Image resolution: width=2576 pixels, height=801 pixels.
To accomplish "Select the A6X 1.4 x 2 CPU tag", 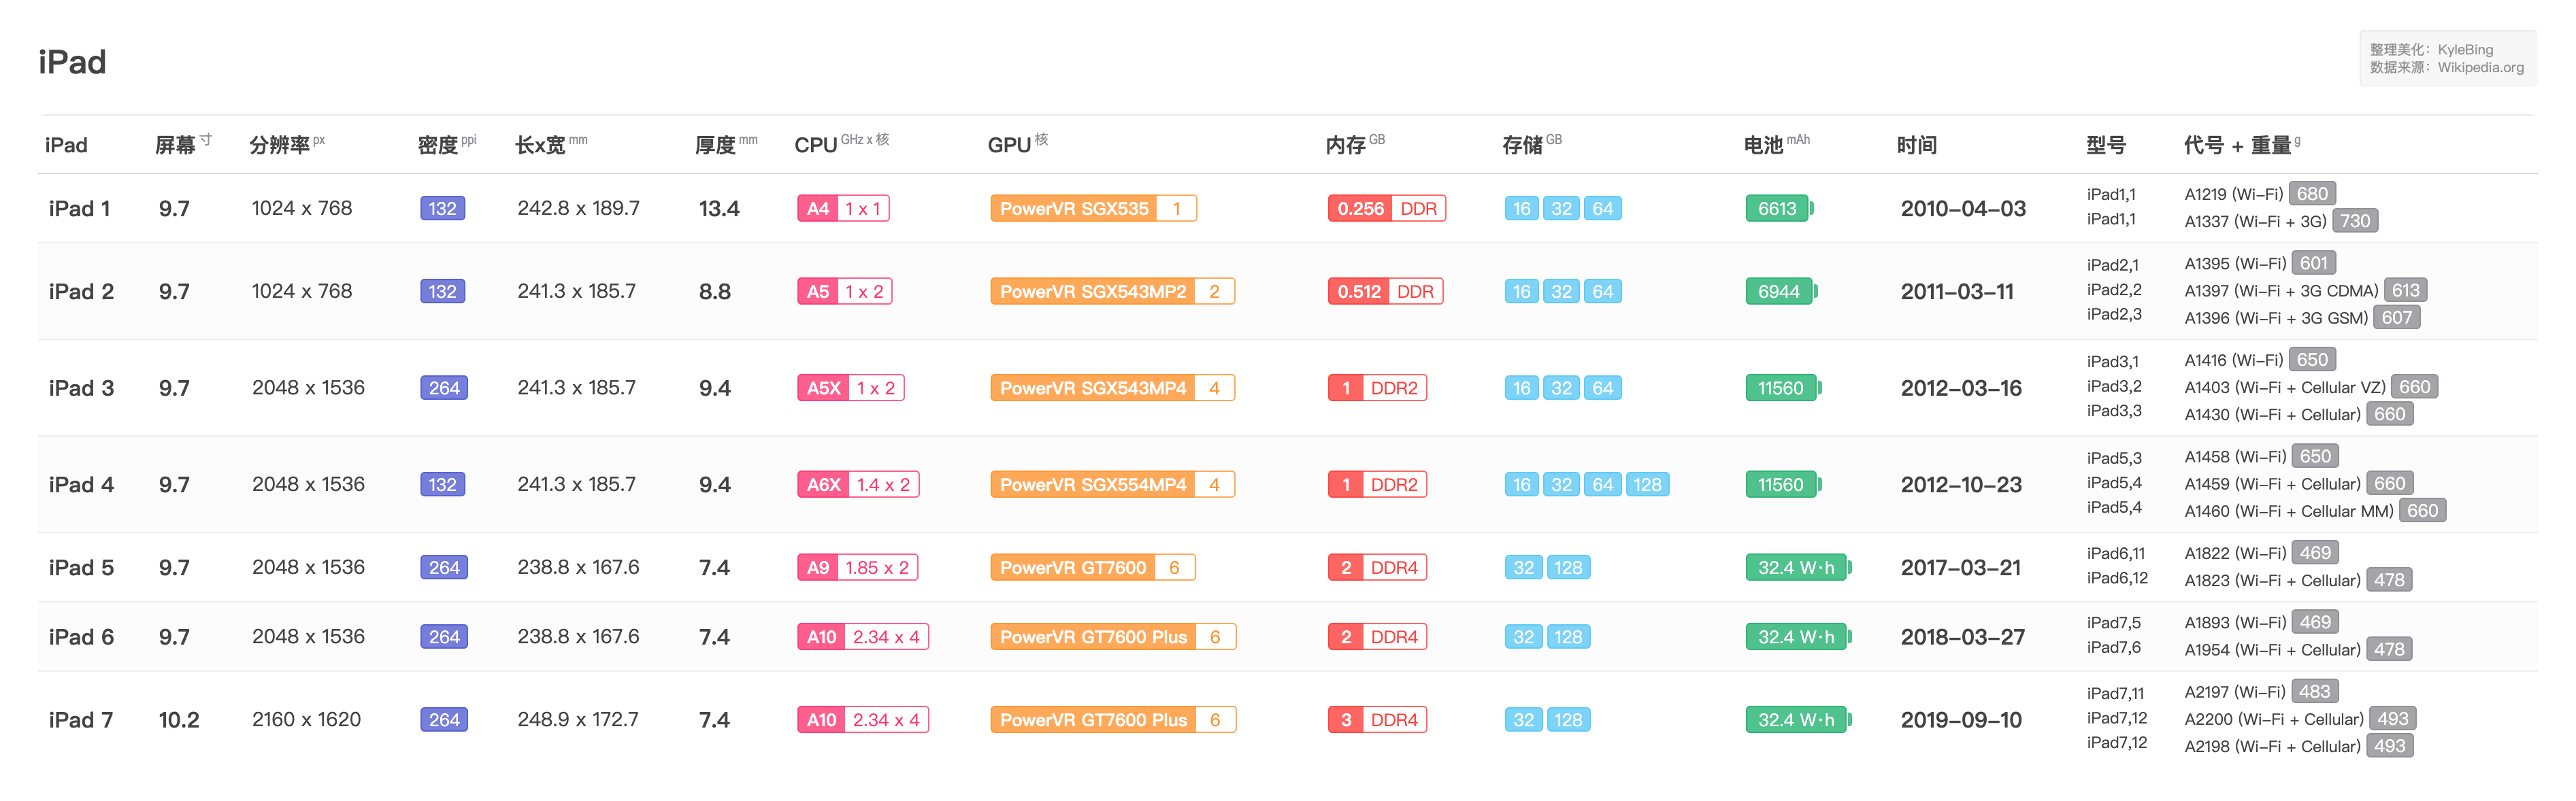I will [858, 485].
